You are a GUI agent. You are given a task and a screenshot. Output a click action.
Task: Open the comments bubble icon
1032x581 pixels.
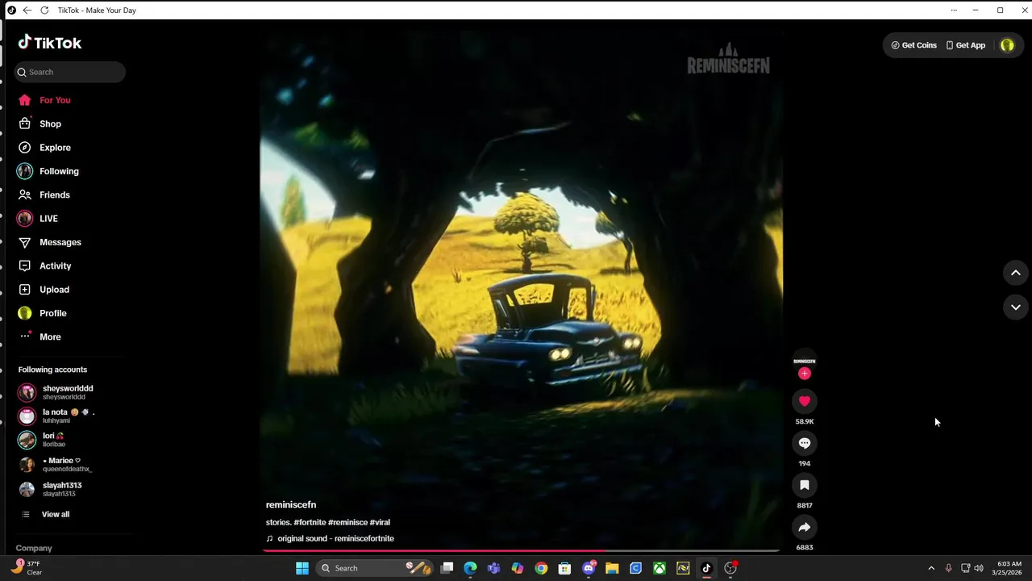point(804,443)
